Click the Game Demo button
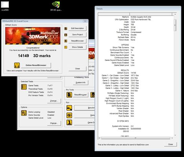The image size is (184, 157). coord(84,123)
